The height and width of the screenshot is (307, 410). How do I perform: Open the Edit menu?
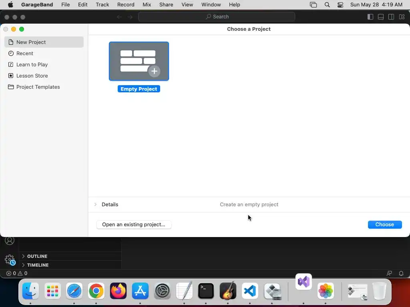tap(82, 5)
